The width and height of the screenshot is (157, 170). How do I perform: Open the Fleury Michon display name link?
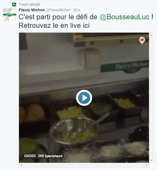[x=32, y=10]
